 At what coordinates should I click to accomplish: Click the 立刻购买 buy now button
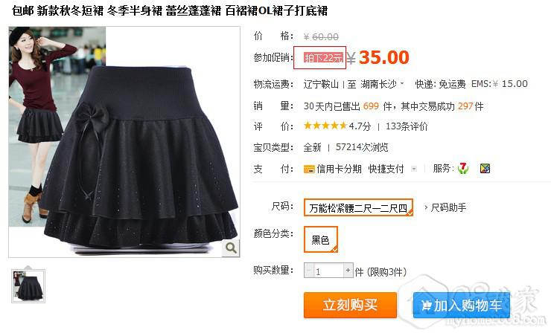point(350,305)
